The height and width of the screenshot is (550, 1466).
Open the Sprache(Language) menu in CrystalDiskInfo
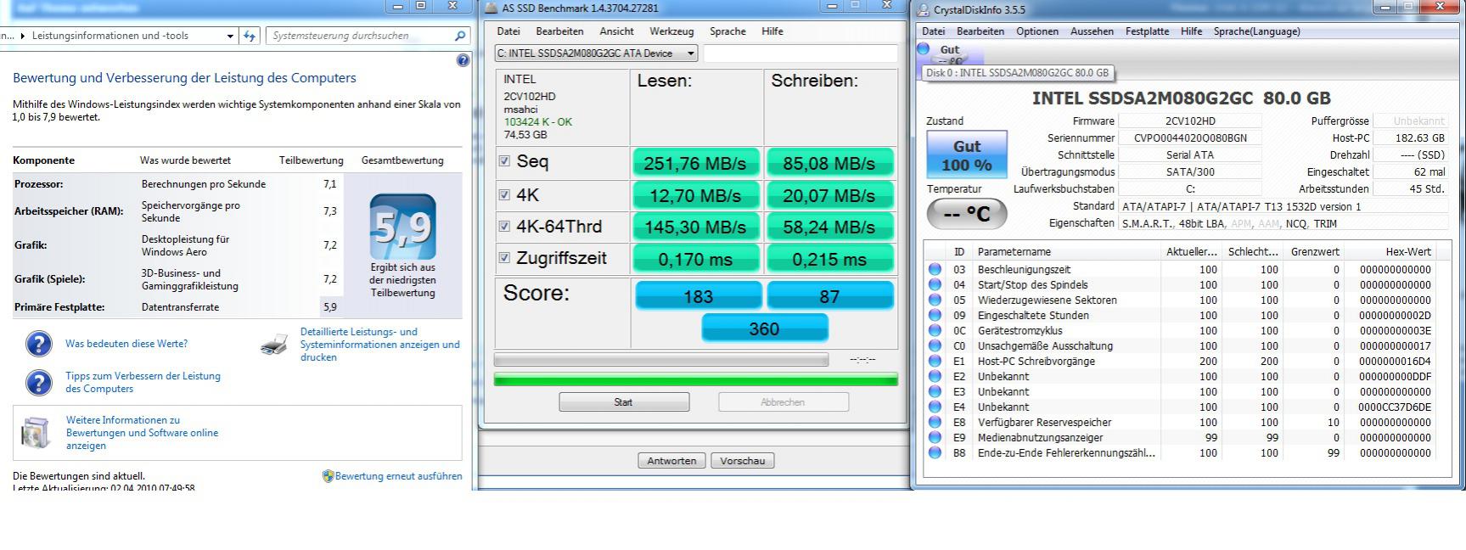point(1256,31)
